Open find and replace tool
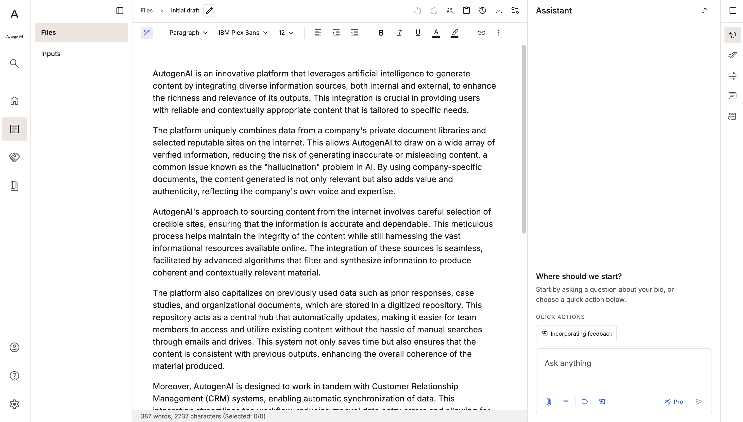This screenshot has height=422, width=743. point(450,11)
